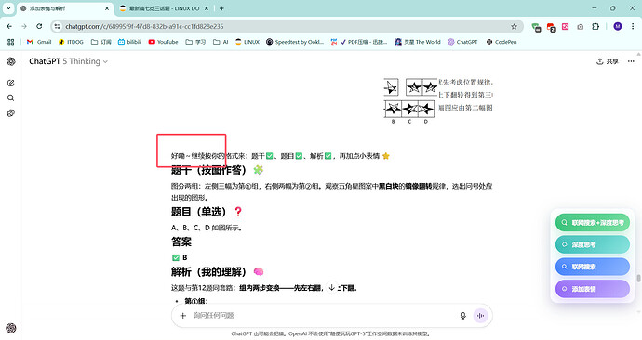642x340 pixels.
Task: Select the active ChatGPT conversation tab
Action: point(65,8)
